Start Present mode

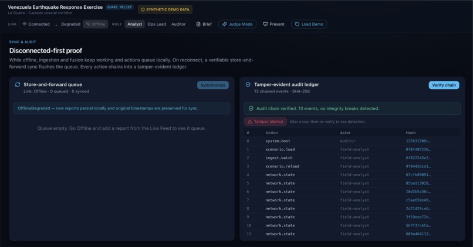[x=273, y=24]
